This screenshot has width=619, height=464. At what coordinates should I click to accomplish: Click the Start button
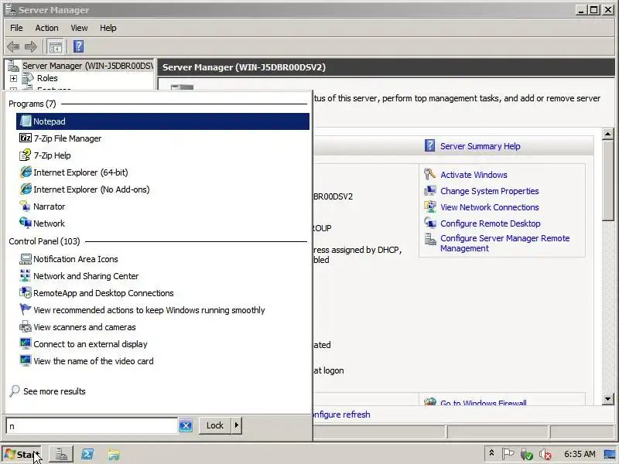pyautogui.click(x=22, y=455)
